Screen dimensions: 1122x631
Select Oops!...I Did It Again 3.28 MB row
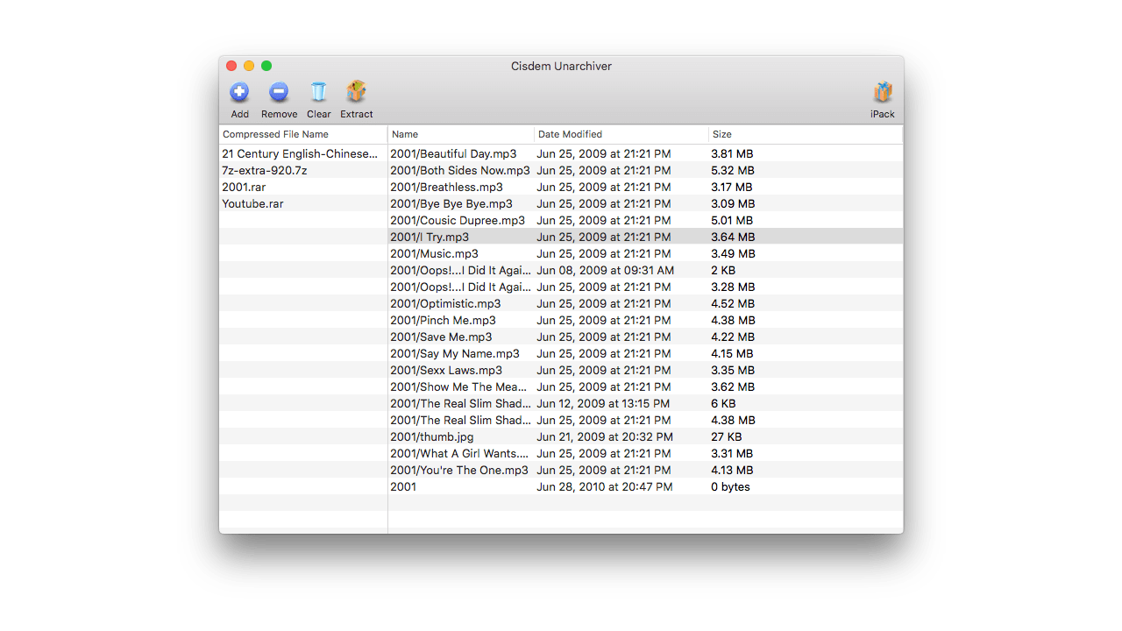tap(645, 287)
